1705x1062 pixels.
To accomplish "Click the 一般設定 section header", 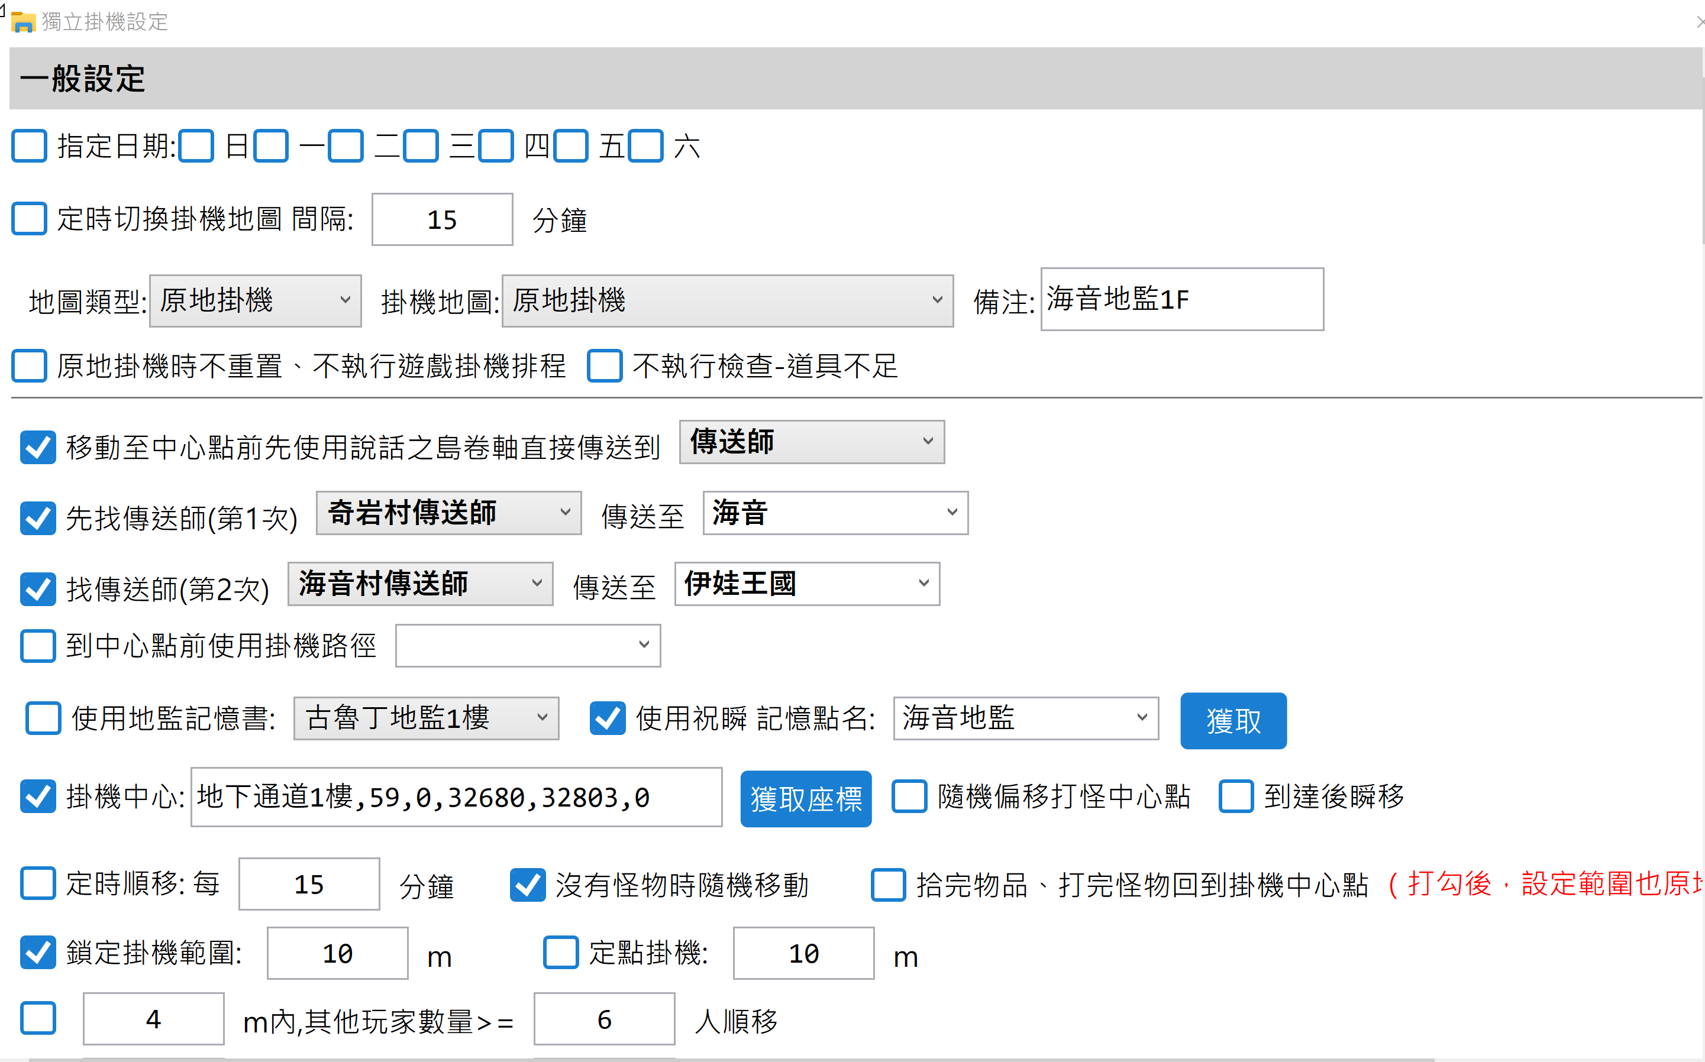I will [x=855, y=78].
